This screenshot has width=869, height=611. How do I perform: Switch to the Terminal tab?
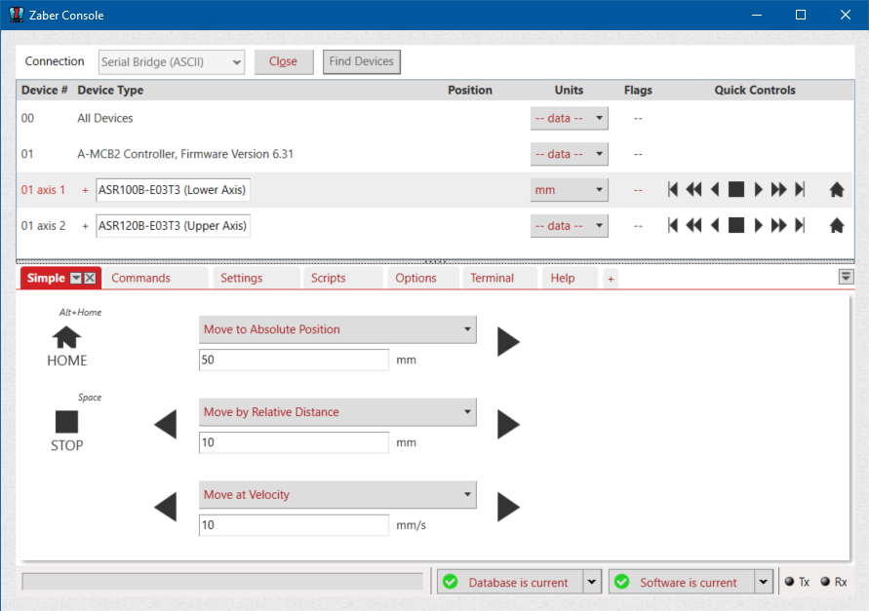(x=498, y=278)
